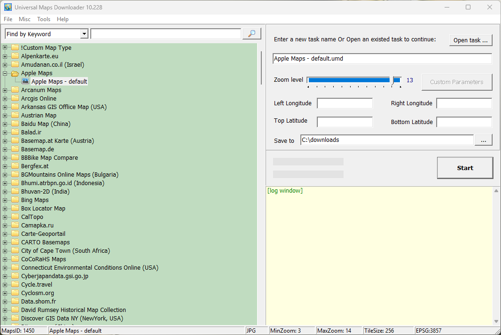Expand the Austrian Map tree node
The height and width of the screenshot is (335, 501).
[x=5, y=116]
